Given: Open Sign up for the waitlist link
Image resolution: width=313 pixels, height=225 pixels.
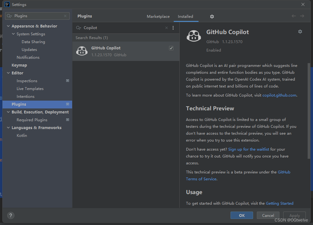Looking at the screenshot, I should [248, 149].
